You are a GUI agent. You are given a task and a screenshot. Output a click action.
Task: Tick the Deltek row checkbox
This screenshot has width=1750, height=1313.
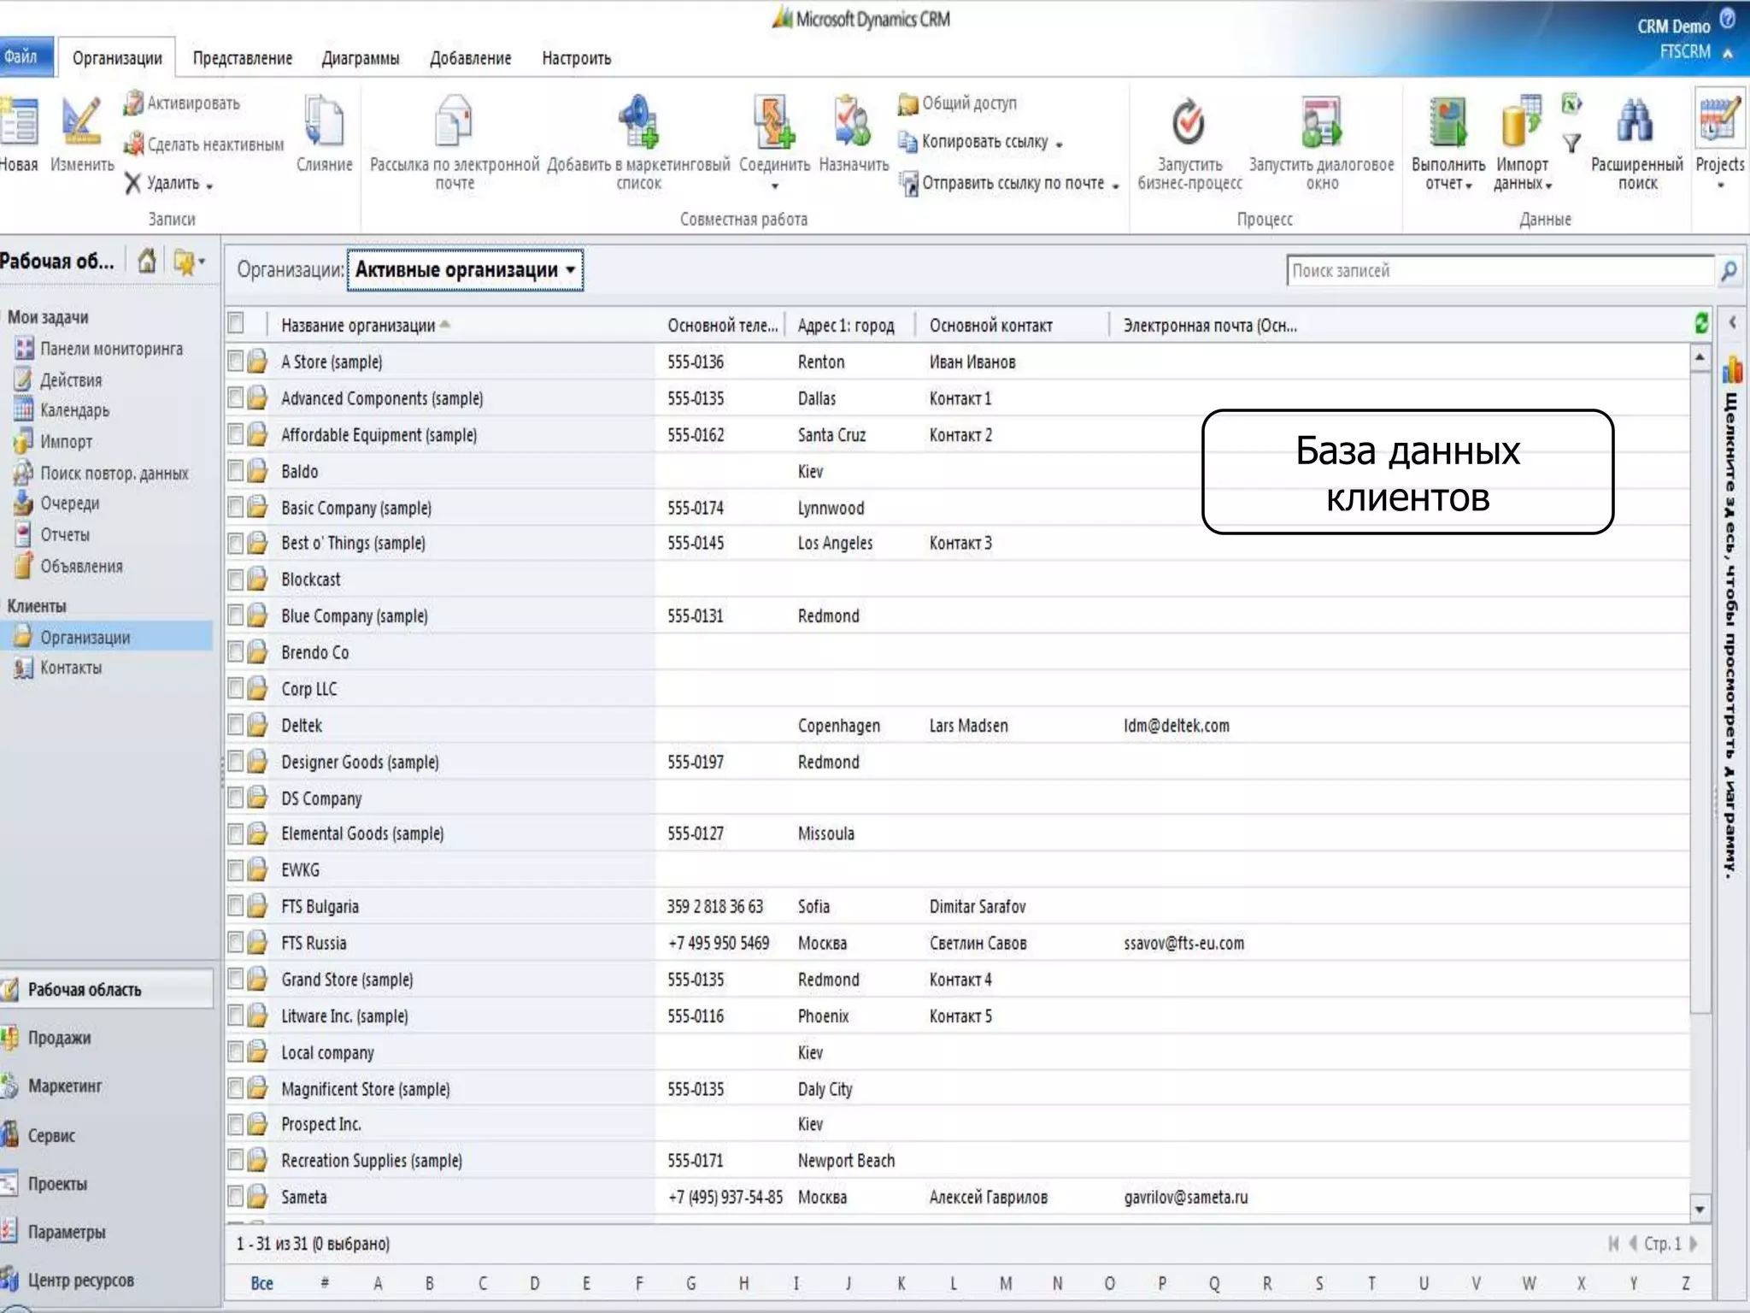point(236,725)
